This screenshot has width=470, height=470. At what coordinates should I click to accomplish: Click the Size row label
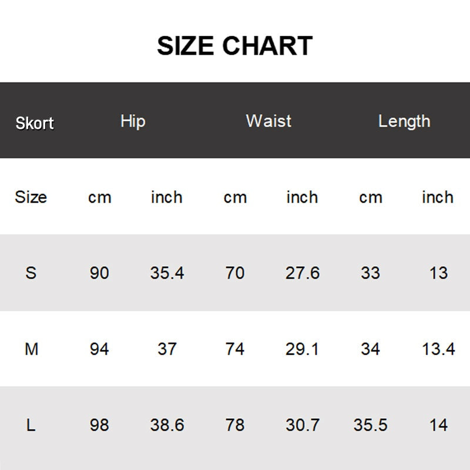coord(31,197)
